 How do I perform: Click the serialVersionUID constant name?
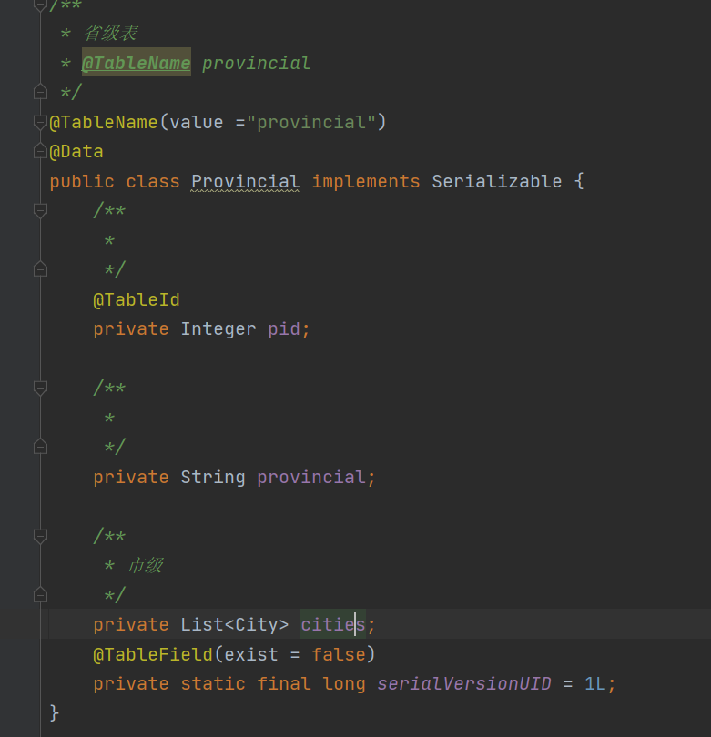pyautogui.click(x=464, y=683)
